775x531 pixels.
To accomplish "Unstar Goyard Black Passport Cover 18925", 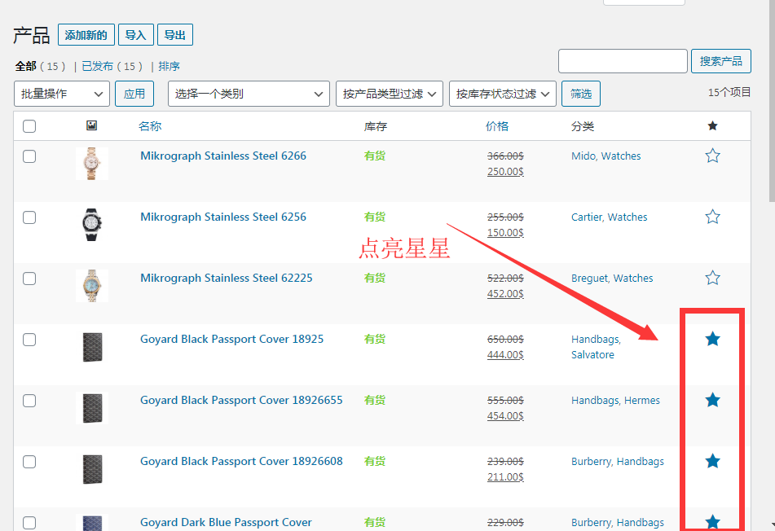I will tap(712, 339).
